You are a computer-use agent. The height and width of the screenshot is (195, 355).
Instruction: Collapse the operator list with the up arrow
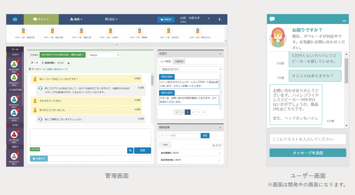point(117,44)
